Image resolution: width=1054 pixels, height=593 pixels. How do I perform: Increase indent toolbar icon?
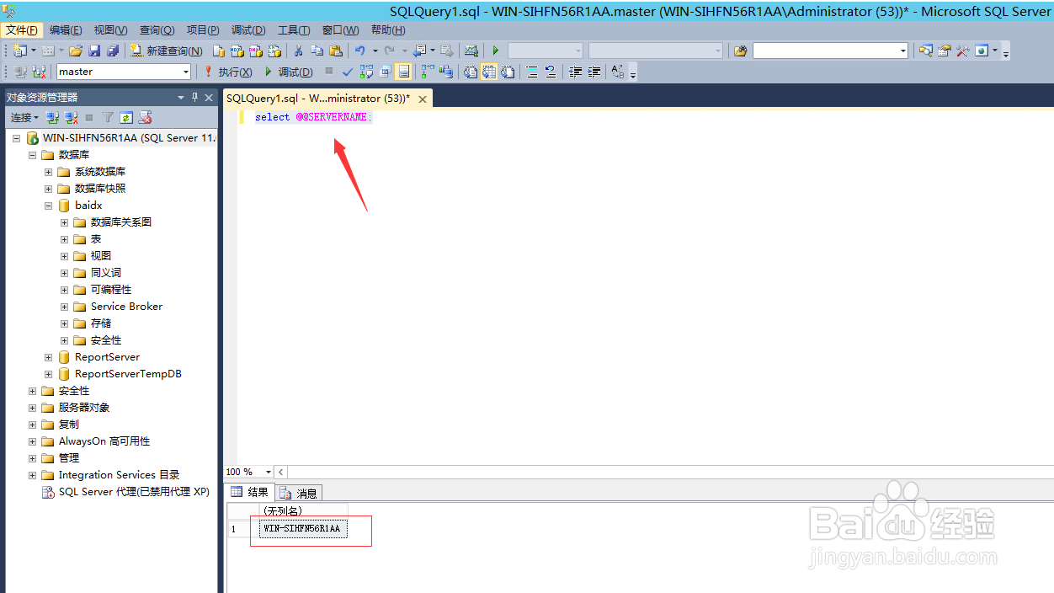tap(594, 72)
